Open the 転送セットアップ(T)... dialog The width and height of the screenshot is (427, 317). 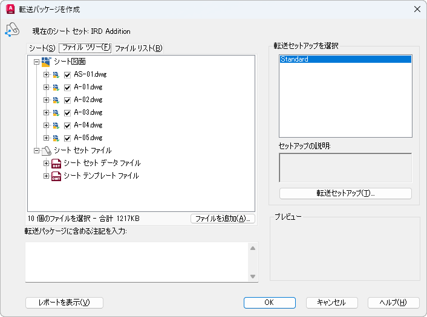(x=345, y=194)
